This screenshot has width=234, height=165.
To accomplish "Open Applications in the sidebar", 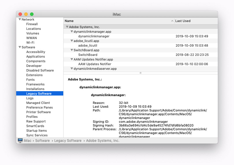I will point(36,56).
